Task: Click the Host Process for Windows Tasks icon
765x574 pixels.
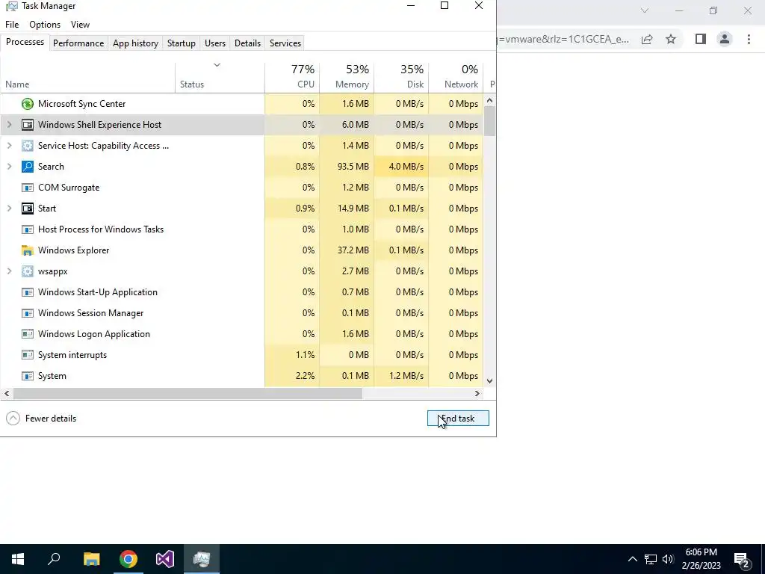Action: coord(28,229)
